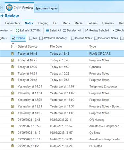Open the Encounters tab

13,23
